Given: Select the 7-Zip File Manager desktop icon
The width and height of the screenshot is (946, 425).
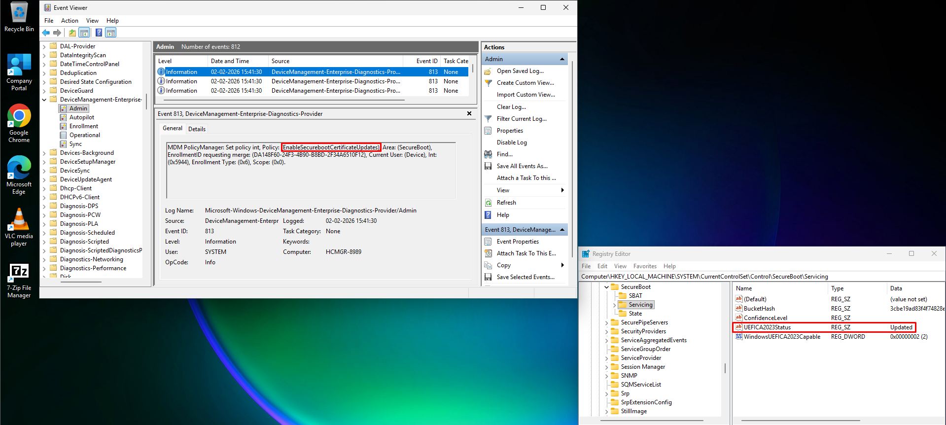Looking at the screenshot, I should coord(19,280).
